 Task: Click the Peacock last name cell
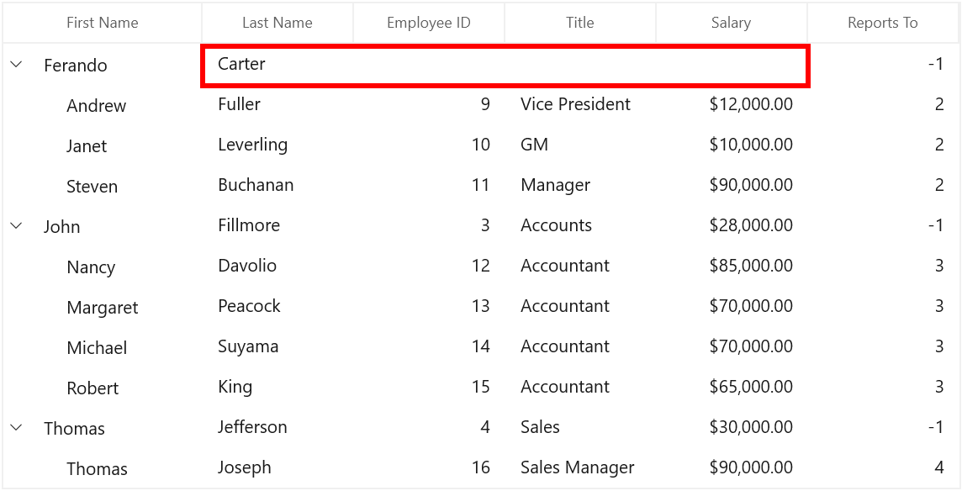point(249,306)
